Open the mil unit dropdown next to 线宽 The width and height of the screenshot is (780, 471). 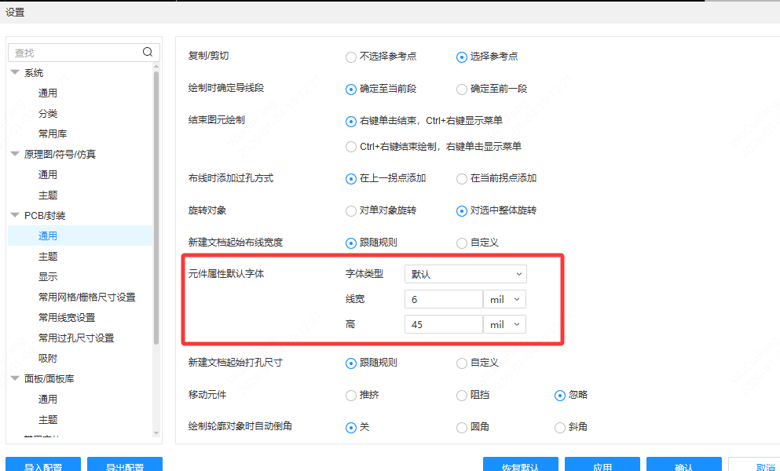pos(504,299)
